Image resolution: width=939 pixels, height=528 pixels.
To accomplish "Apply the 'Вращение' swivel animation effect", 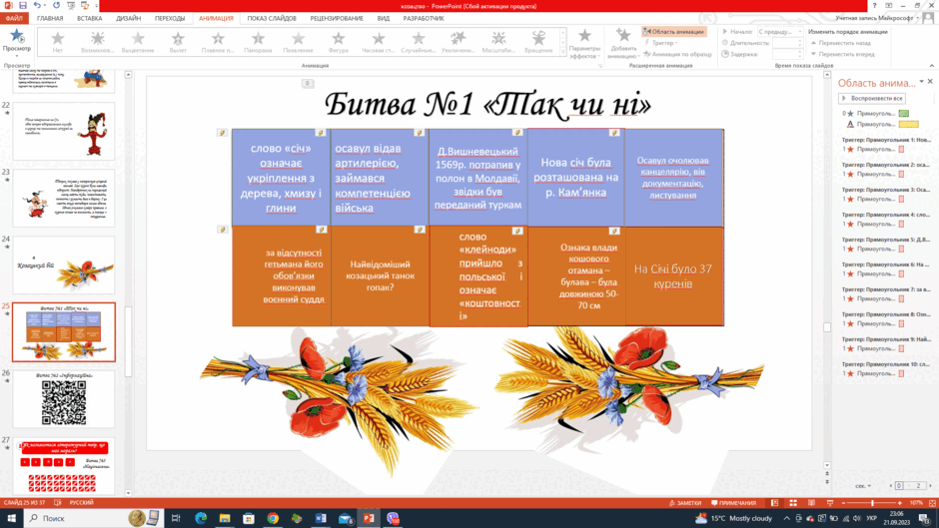I will pos(538,43).
